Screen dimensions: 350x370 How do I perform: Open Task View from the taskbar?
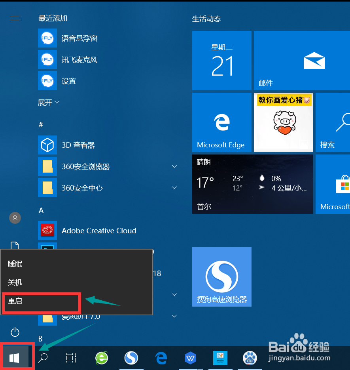pyautogui.click(x=71, y=358)
